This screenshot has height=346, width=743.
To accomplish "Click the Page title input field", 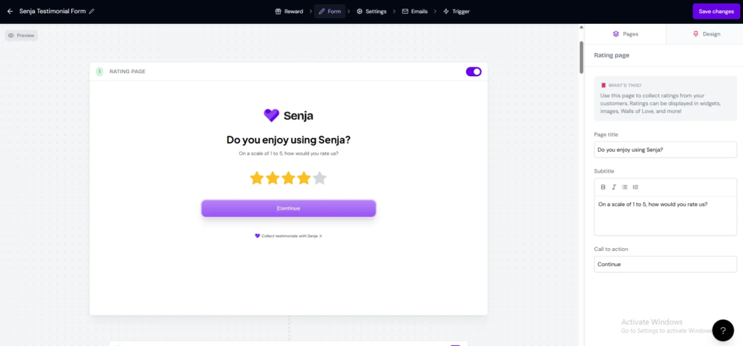I will pyautogui.click(x=665, y=149).
